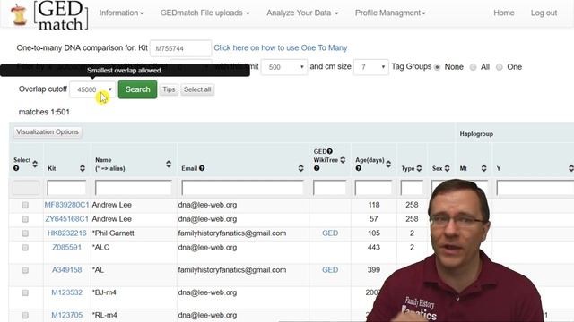Sort by Sex column arrows
Screen dimensions: 574x322
pyautogui.click(x=447, y=168)
